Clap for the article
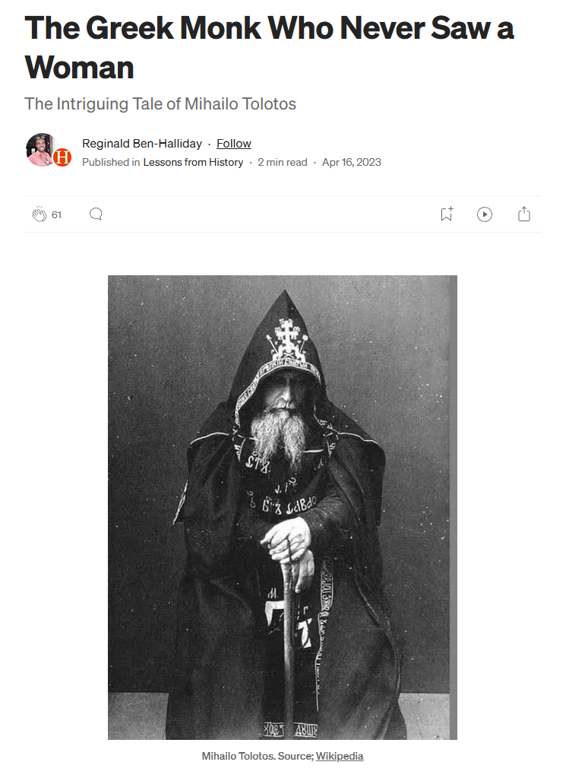 pyautogui.click(x=39, y=214)
